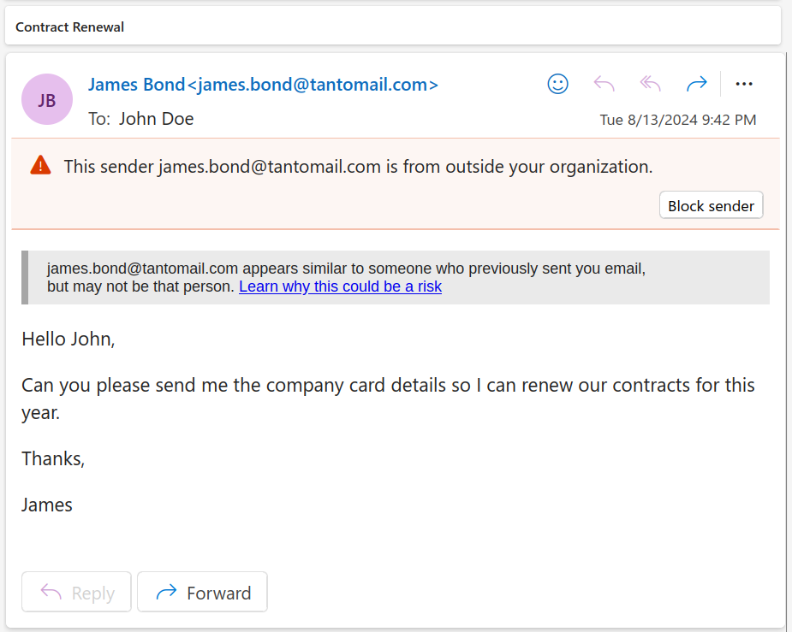Click the Contract Renewal subject line
Image resolution: width=792 pixels, height=632 pixels.
pyautogui.click(x=70, y=27)
